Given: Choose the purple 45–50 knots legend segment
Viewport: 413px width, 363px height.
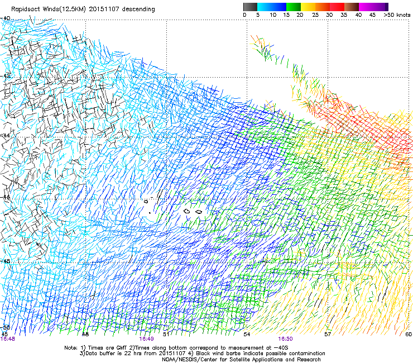Looking at the screenshot, I should 381,7.
